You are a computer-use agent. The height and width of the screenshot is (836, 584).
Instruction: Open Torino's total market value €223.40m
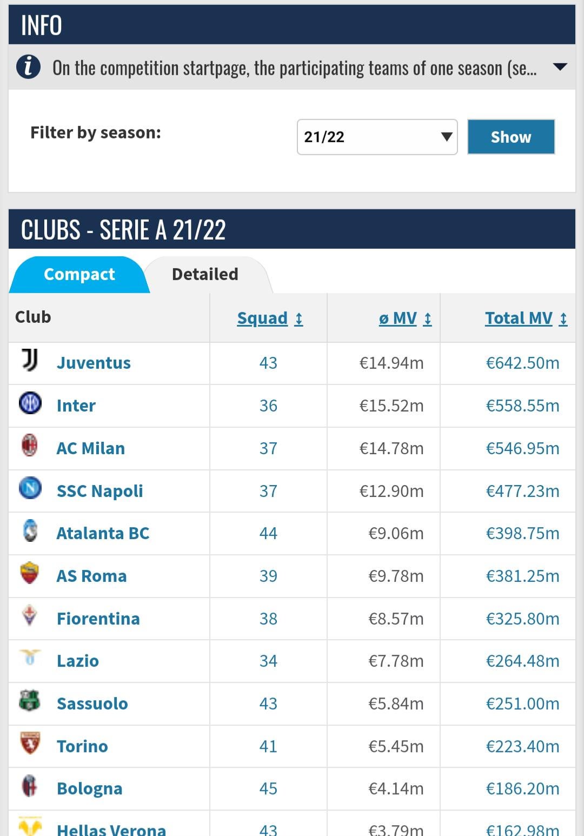(x=522, y=746)
